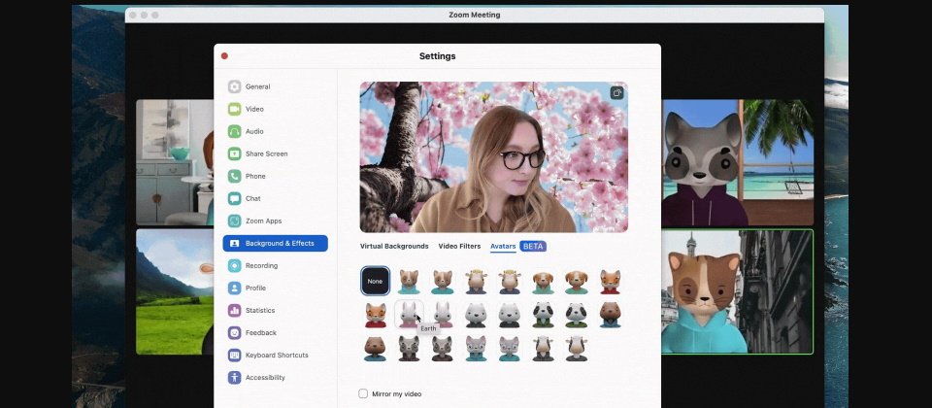Select highlighted bunny avatar with Earth tooltip
This screenshot has width=932, height=408.
pos(409,315)
